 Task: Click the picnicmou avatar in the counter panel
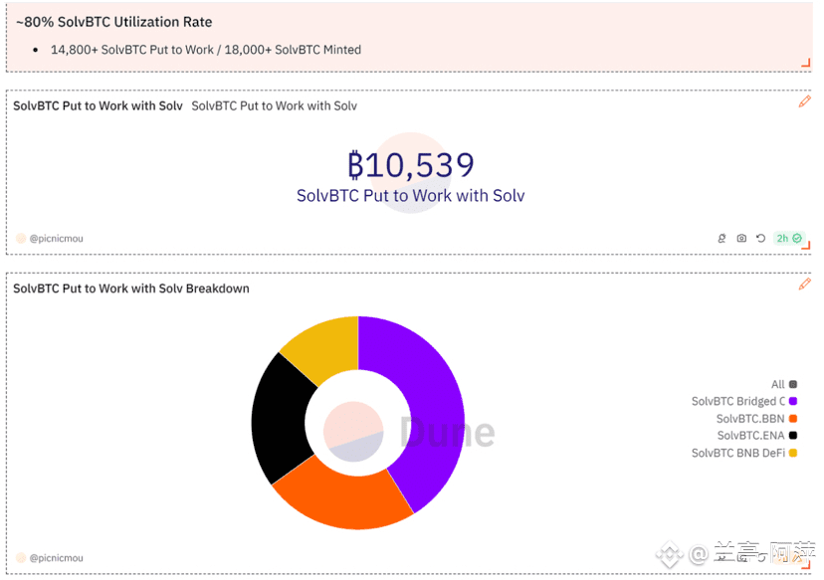tap(21, 239)
